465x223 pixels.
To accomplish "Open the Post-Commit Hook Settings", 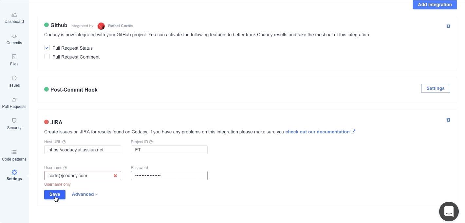I will click(x=435, y=88).
